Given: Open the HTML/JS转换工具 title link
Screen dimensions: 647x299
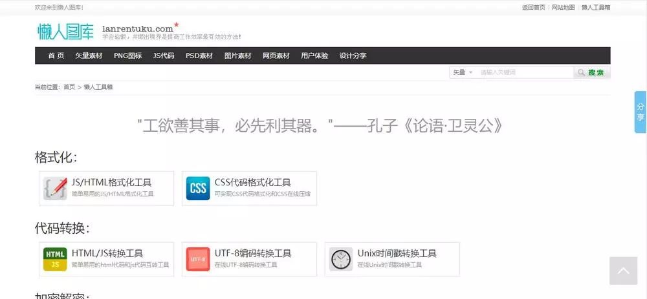Looking at the screenshot, I should tap(107, 253).
